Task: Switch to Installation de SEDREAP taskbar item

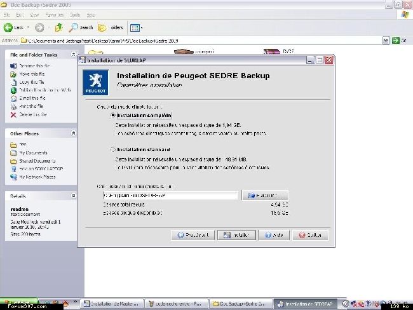Action: 306,304
